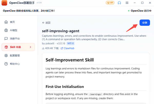Click the v1.3.6 app version label

39,3
